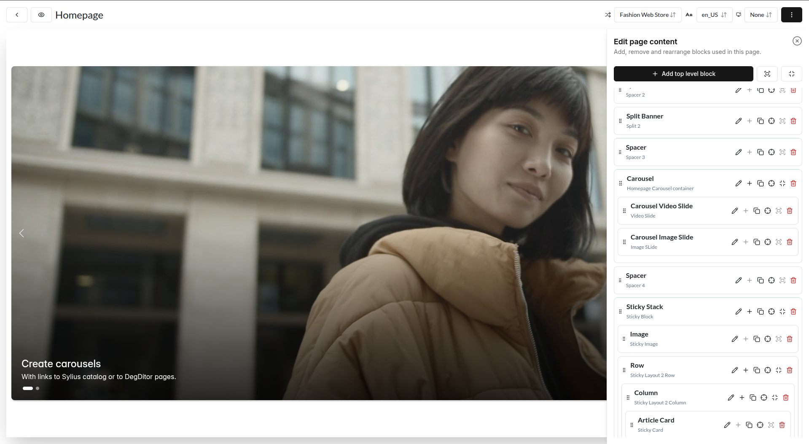Open the three-dot more options menu

(x=792, y=15)
